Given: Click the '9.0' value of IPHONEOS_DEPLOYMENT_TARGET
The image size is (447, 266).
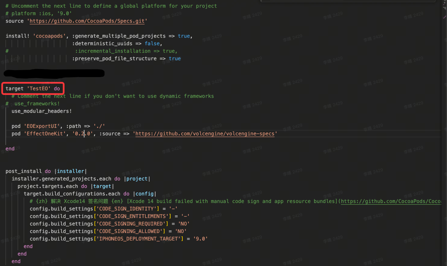Looking at the screenshot, I should 200,239.
